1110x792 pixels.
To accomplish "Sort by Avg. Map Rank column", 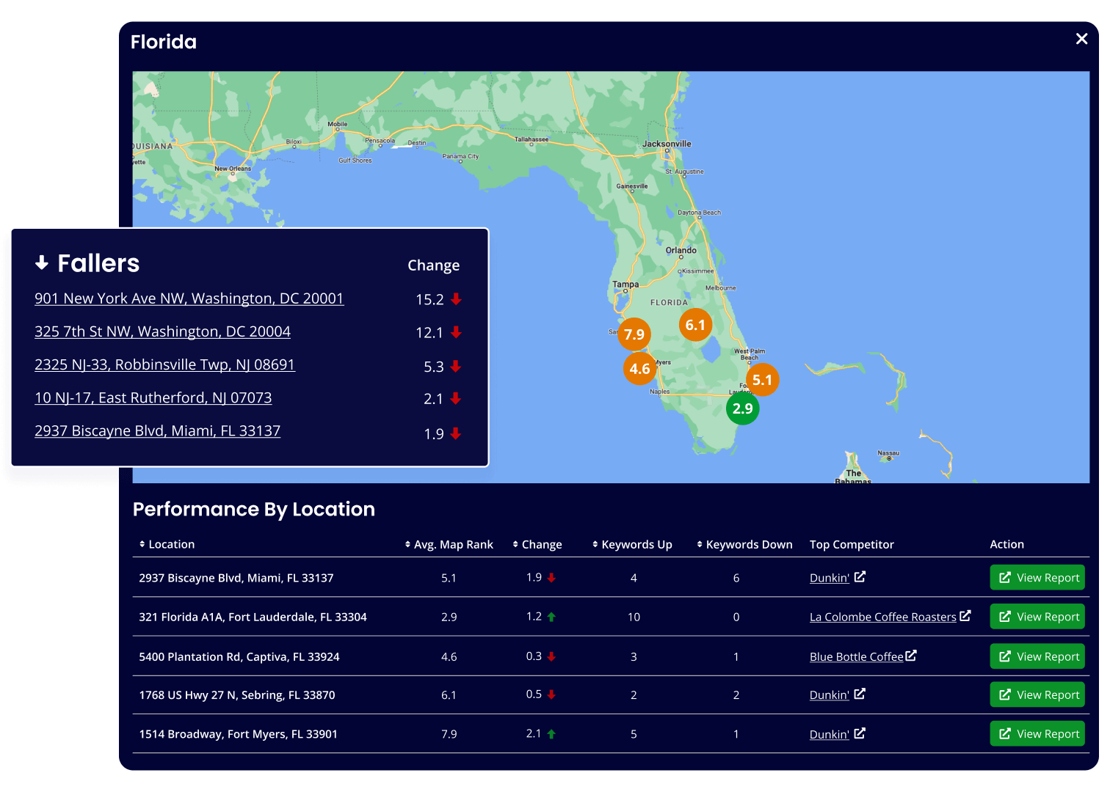I will point(449,544).
